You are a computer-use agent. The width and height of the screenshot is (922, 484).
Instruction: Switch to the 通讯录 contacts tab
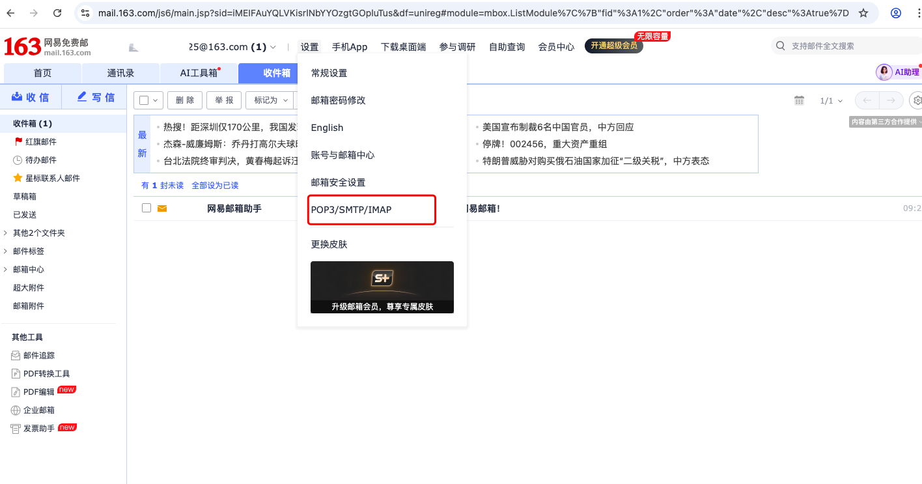[120, 73]
